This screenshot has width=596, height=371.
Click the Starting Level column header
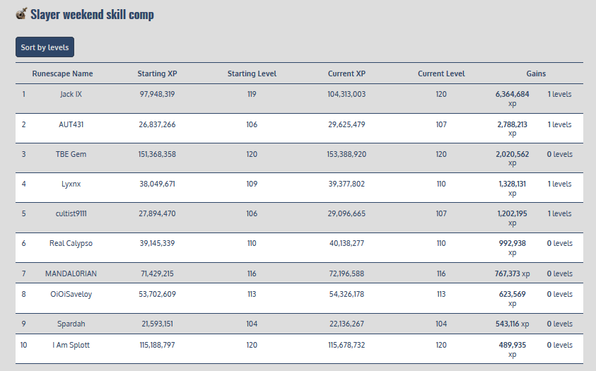252,73
